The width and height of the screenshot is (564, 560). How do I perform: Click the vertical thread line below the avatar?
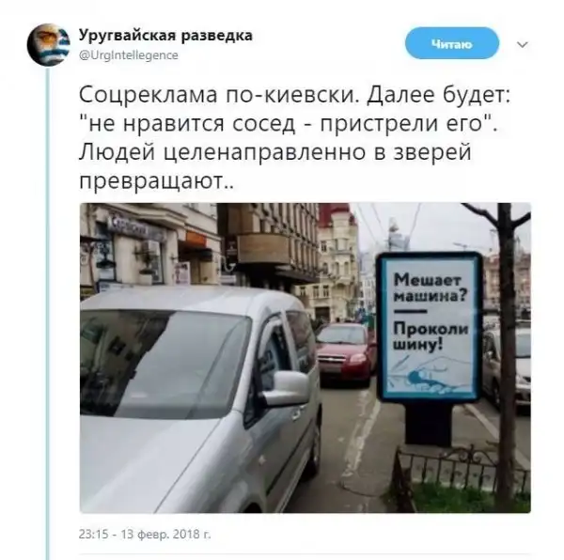tap(48, 313)
